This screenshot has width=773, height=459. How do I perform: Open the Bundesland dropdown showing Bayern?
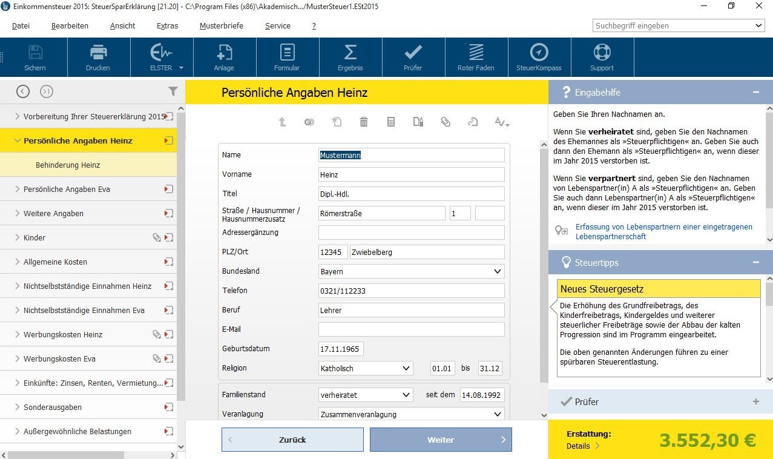[x=412, y=271]
